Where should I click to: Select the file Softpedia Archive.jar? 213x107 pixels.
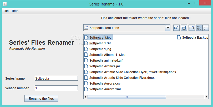tap(102, 66)
